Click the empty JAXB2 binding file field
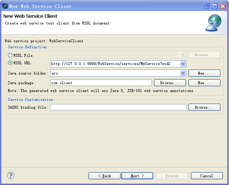The height and width of the screenshot is (185, 229). click(x=118, y=107)
